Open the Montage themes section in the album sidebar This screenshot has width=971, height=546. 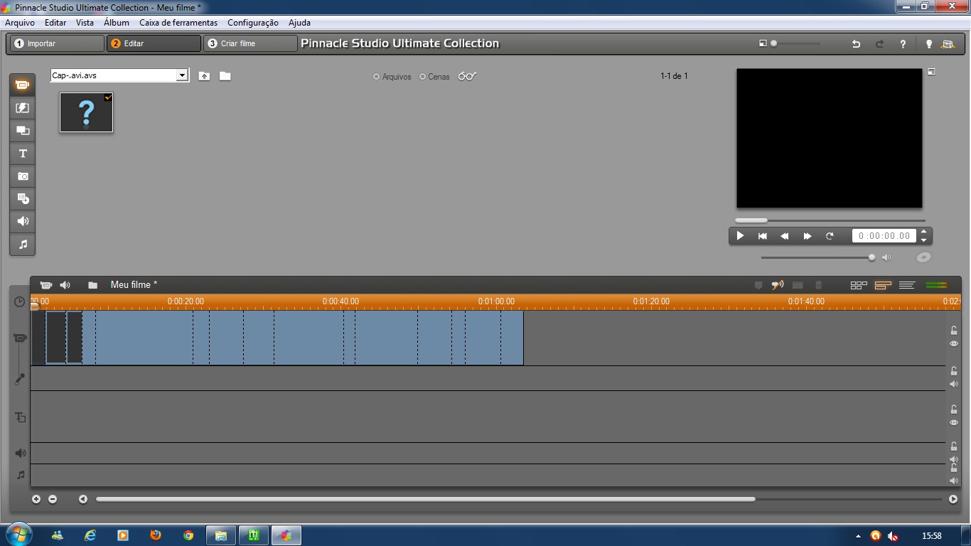(x=23, y=130)
